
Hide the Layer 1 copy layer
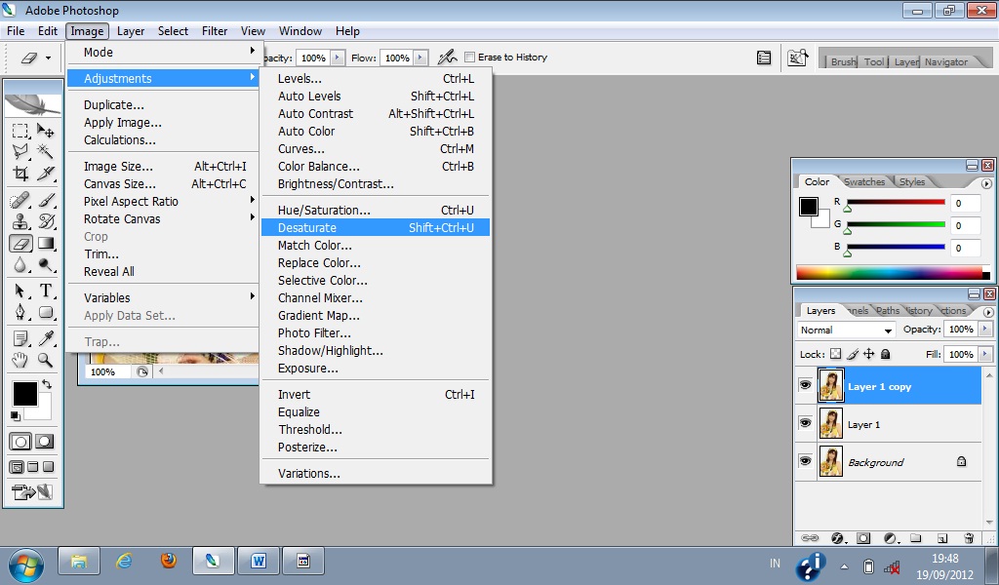805,385
